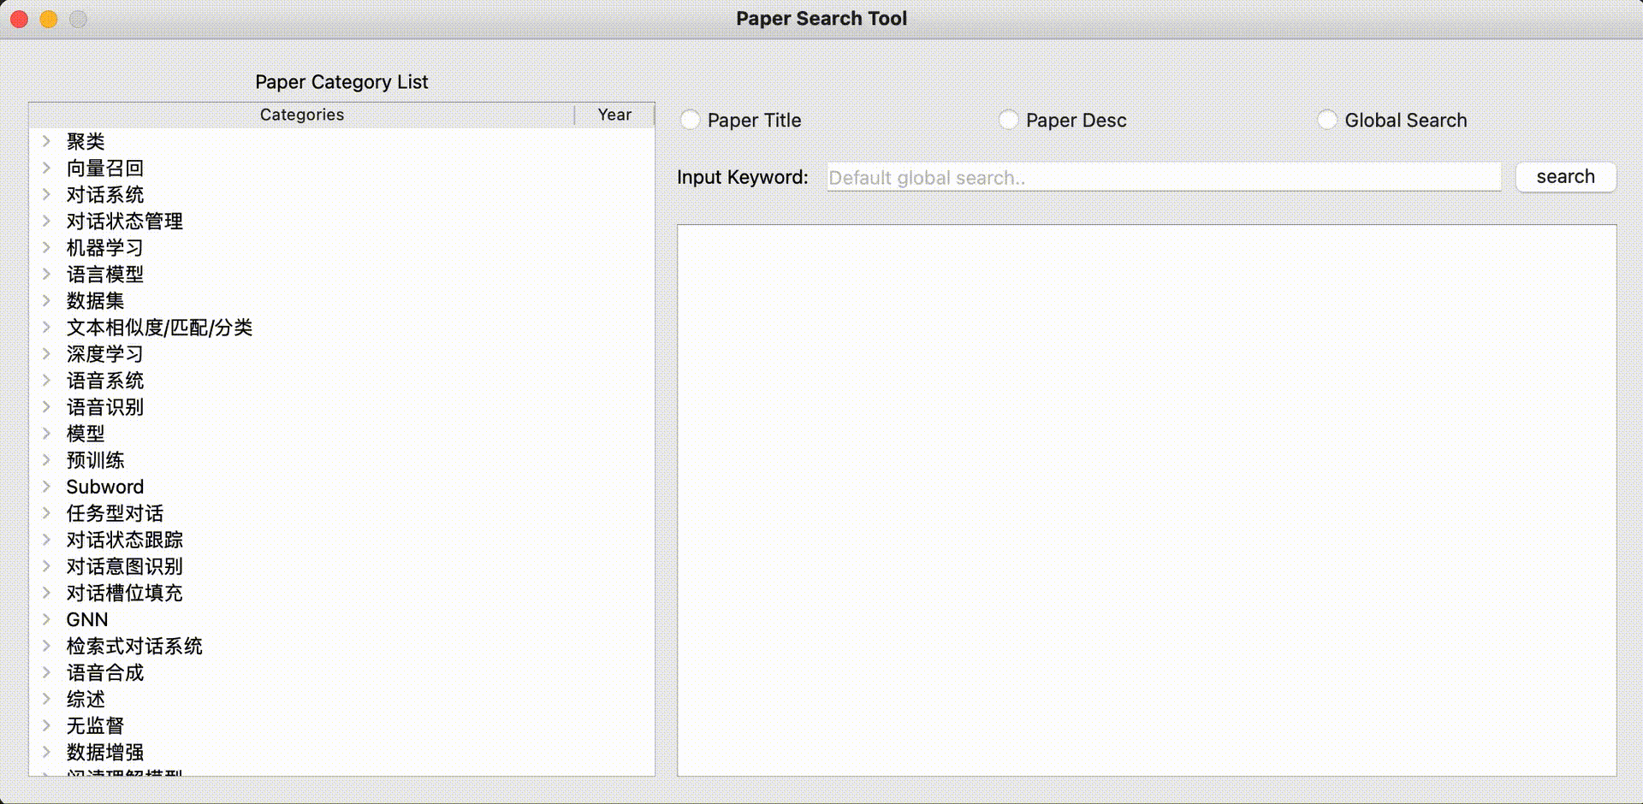This screenshot has width=1643, height=804.
Task: Expand the GNN tree node
Action: coord(46,619)
